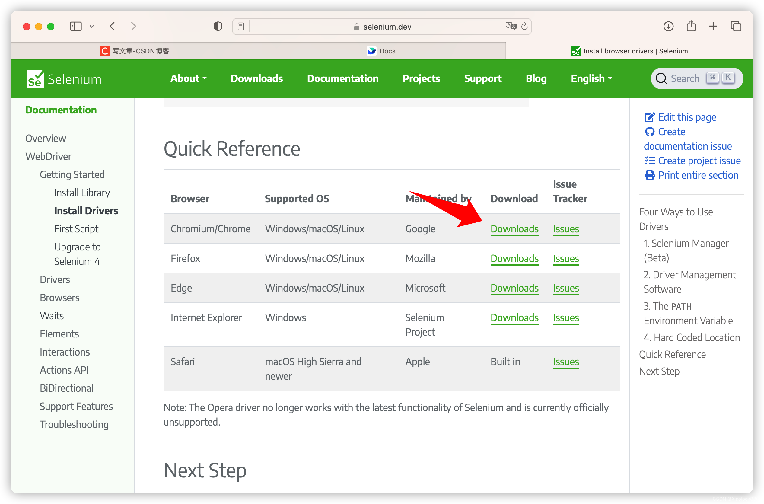Show Reader view icon in address bar
This screenshot has width=764, height=504.
(241, 26)
